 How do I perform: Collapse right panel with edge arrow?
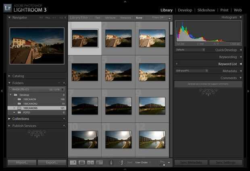[x=248, y=91]
